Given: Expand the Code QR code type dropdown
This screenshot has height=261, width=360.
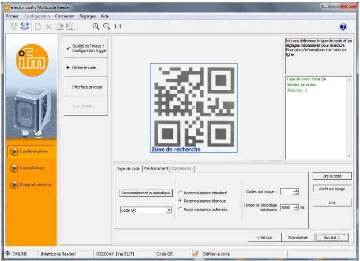Looking at the screenshot, I should coord(169,211).
